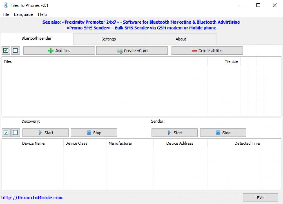Sort by the Device Class column header

85,143
